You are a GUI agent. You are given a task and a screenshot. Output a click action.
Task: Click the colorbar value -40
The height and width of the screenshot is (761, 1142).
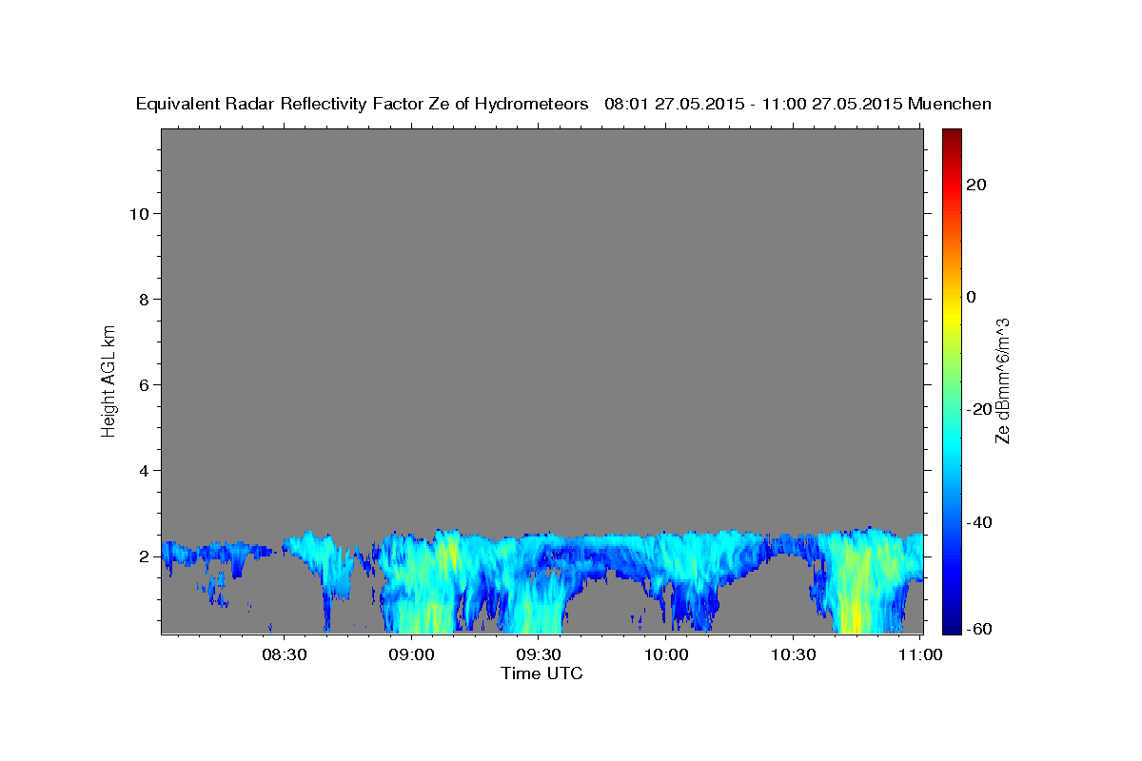980,522
